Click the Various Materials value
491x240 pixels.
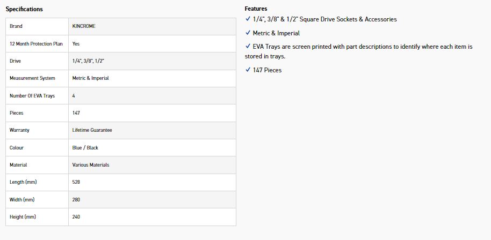tap(90, 165)
